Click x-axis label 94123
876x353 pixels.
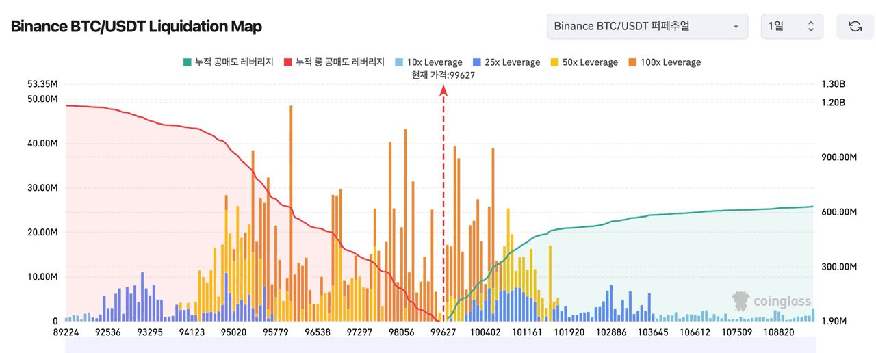point(192,332)
